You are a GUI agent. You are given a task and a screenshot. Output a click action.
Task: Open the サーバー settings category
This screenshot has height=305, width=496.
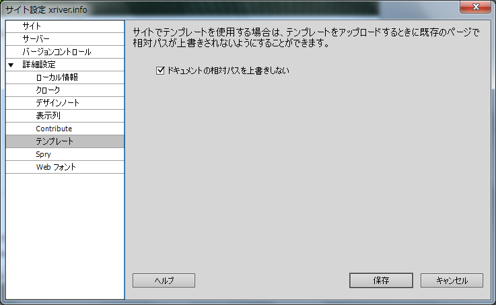(65, 39)
